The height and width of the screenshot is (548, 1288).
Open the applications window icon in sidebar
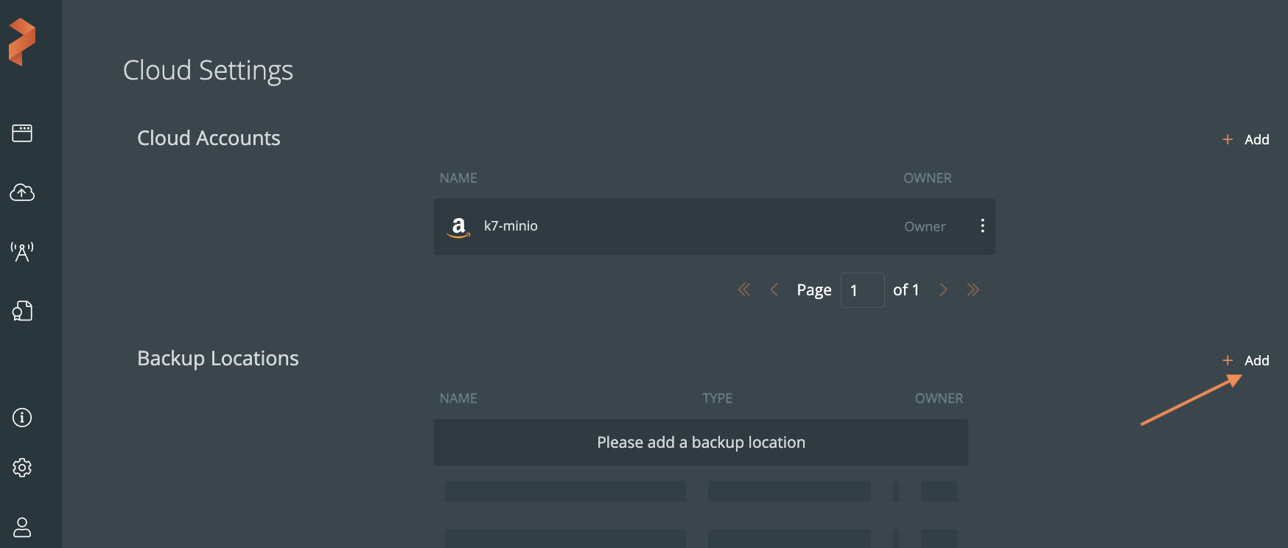click(x=22, y=133)
